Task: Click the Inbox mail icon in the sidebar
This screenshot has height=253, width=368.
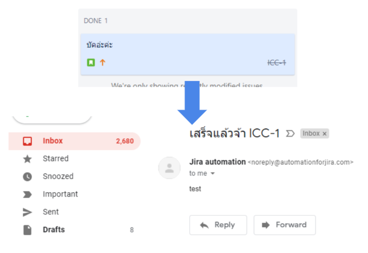Action: point(27,141)
